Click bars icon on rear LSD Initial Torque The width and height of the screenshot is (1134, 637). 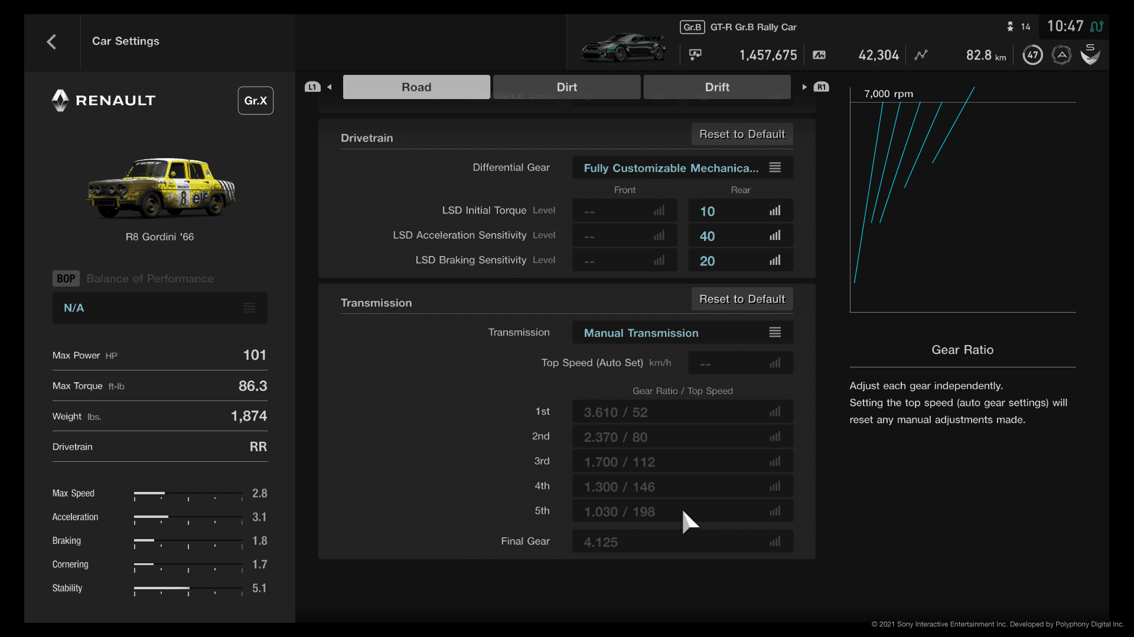pos(775,211)
